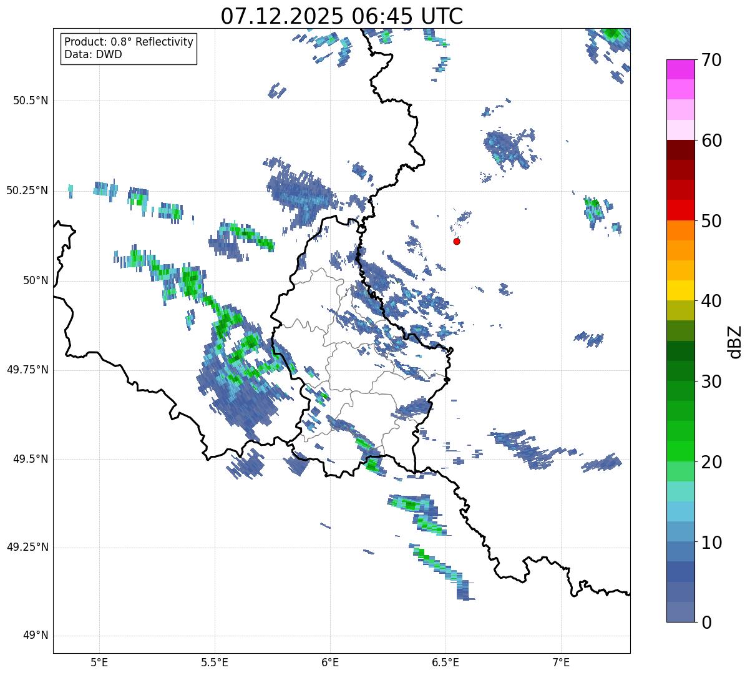
Task: Click the title '07.12.2025 06:45 UTC'
Action: pyautogui.click(x=341, y=16)
